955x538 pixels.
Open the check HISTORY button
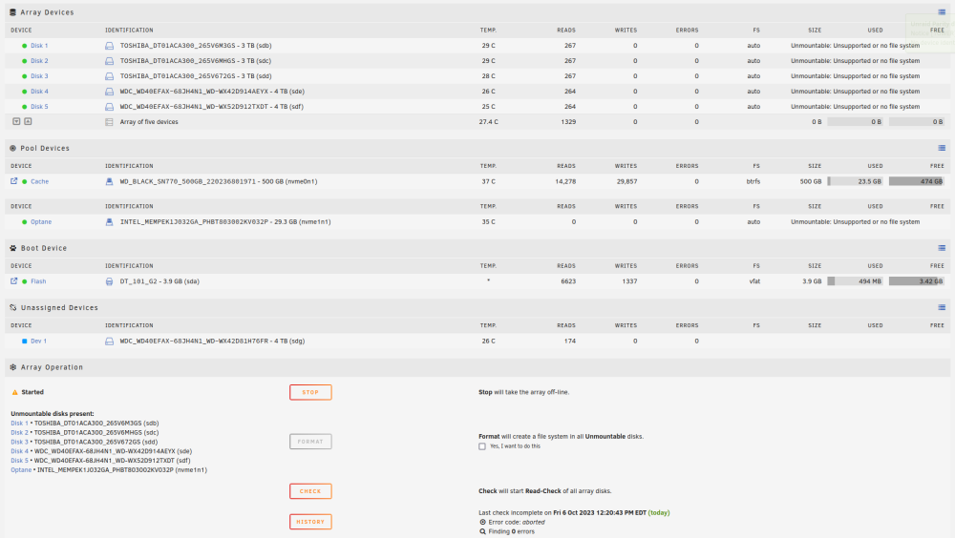click(x=310, y=522)
